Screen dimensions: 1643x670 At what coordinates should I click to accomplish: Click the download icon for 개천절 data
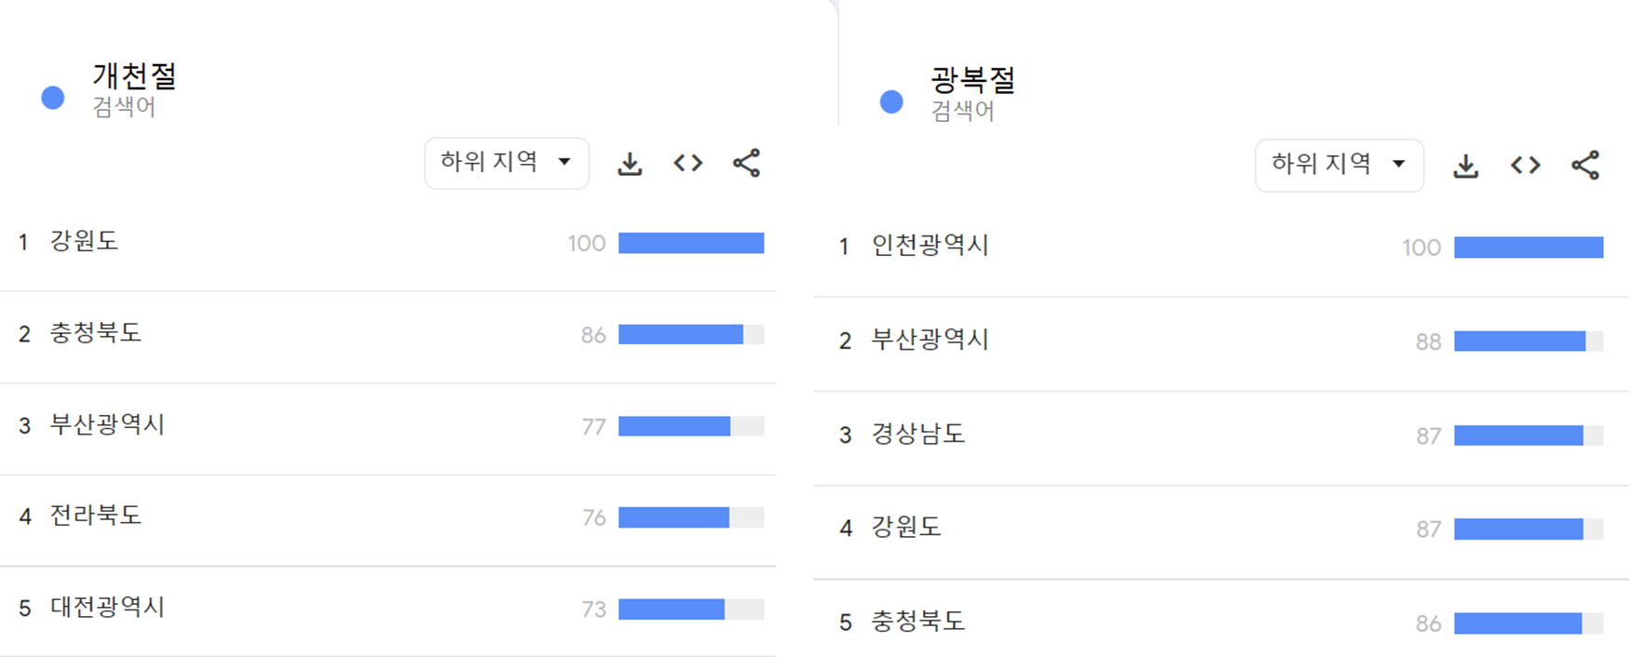[630, 163]
